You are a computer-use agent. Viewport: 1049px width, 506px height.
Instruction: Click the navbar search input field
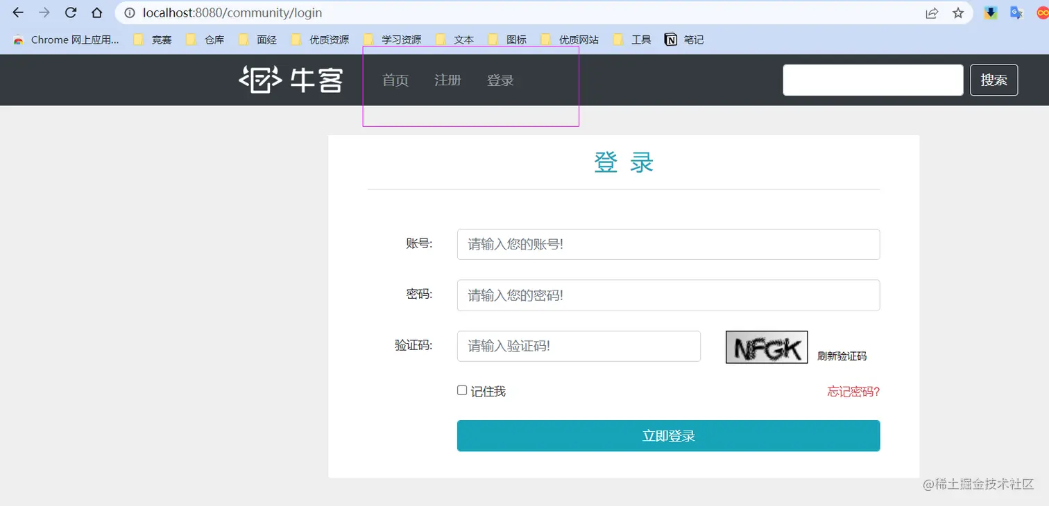(873, 80)
